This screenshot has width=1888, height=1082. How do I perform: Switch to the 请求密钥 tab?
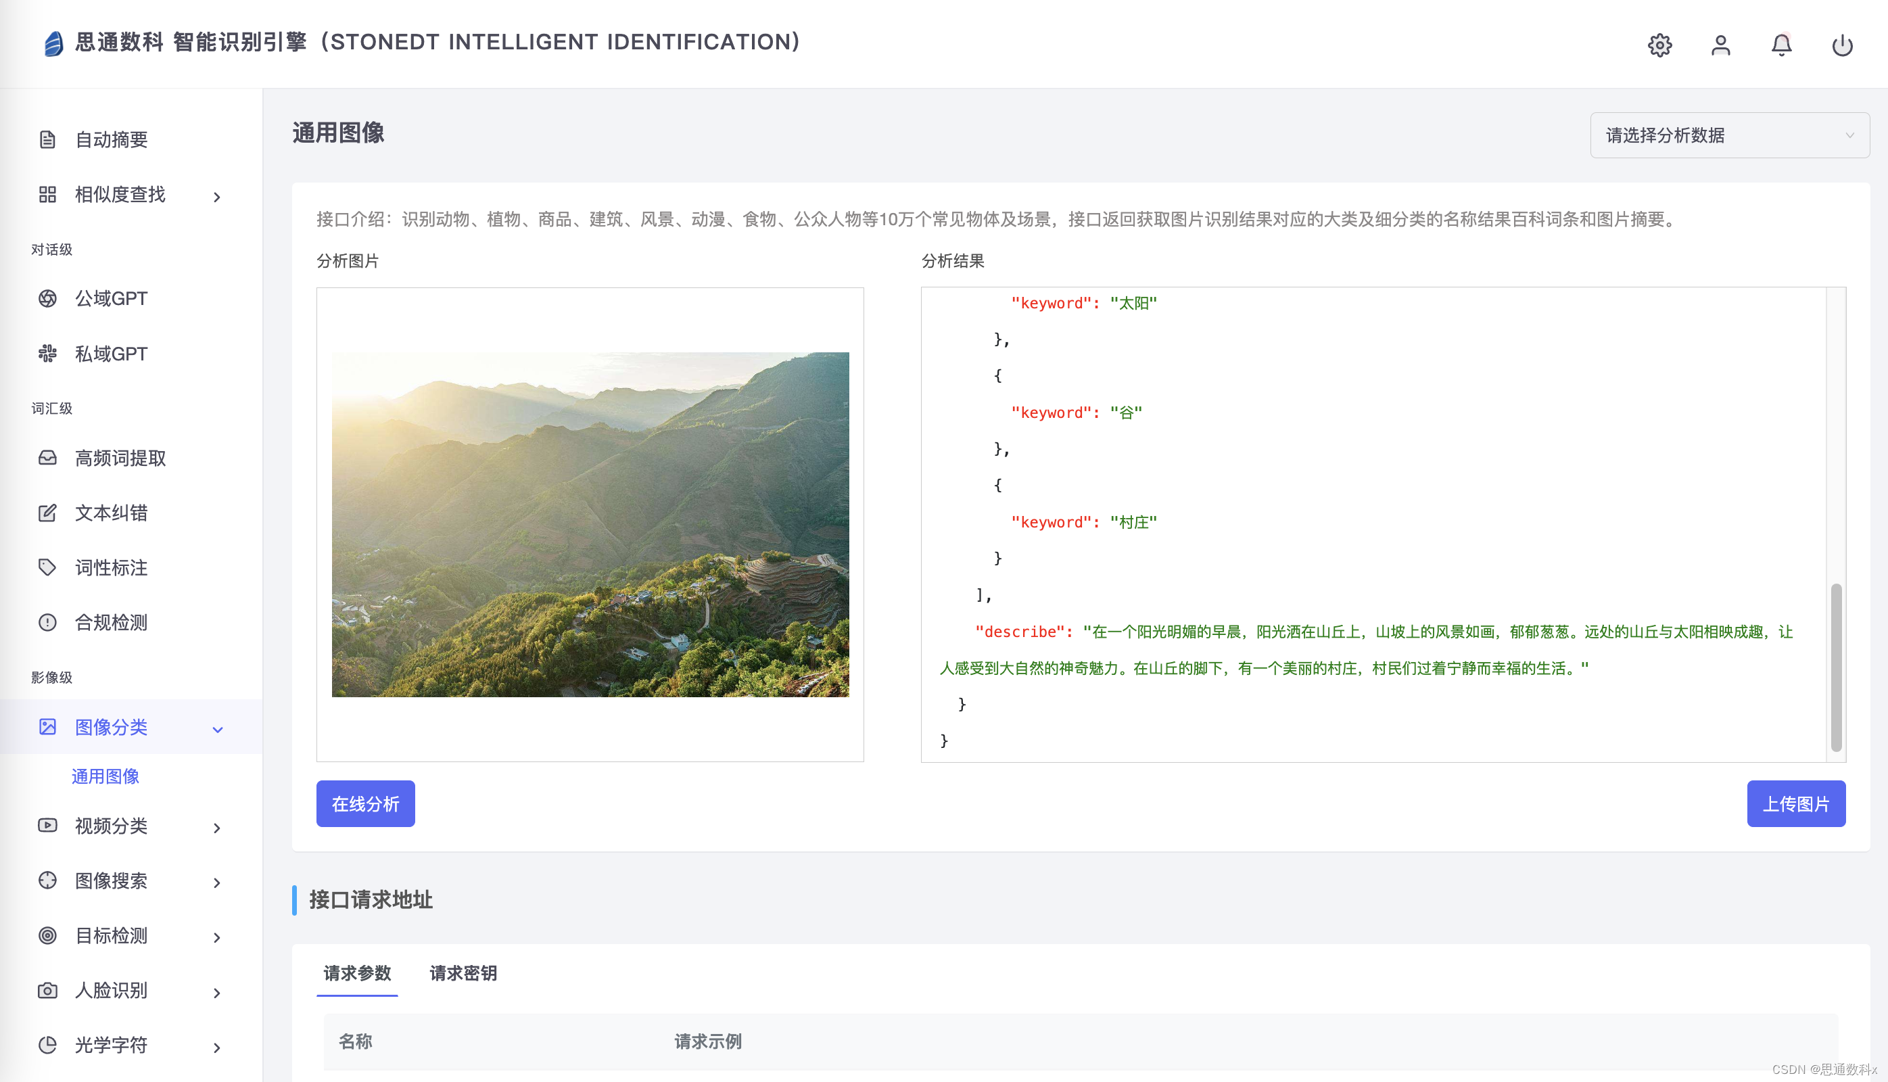pyautogui.click(x=463, y=974)
